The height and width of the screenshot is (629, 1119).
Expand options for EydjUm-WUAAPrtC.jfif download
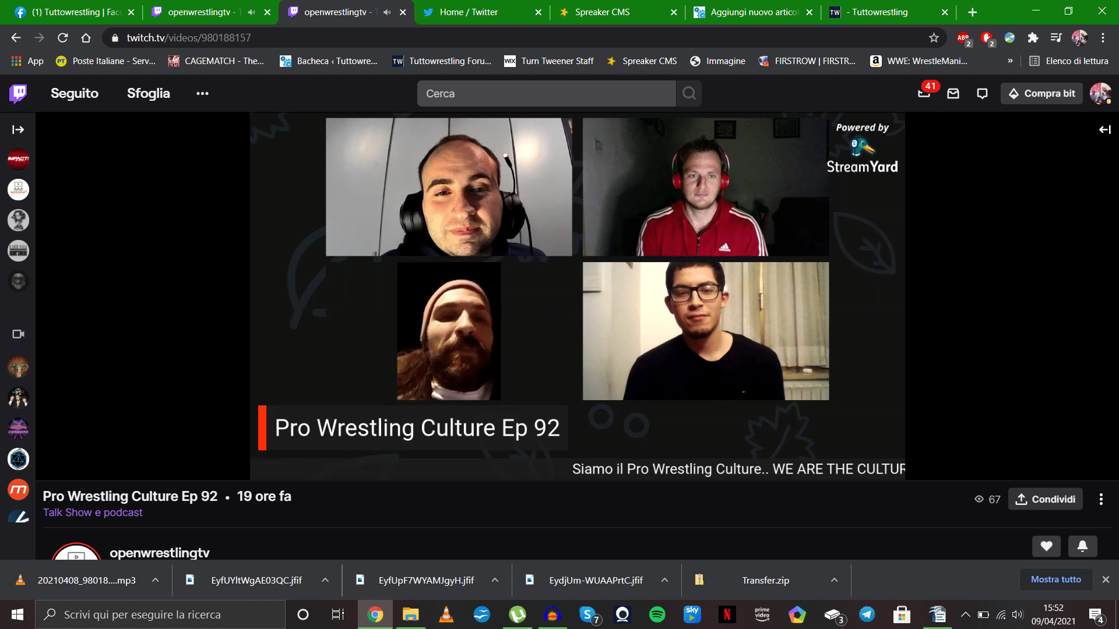click(664, 580)
